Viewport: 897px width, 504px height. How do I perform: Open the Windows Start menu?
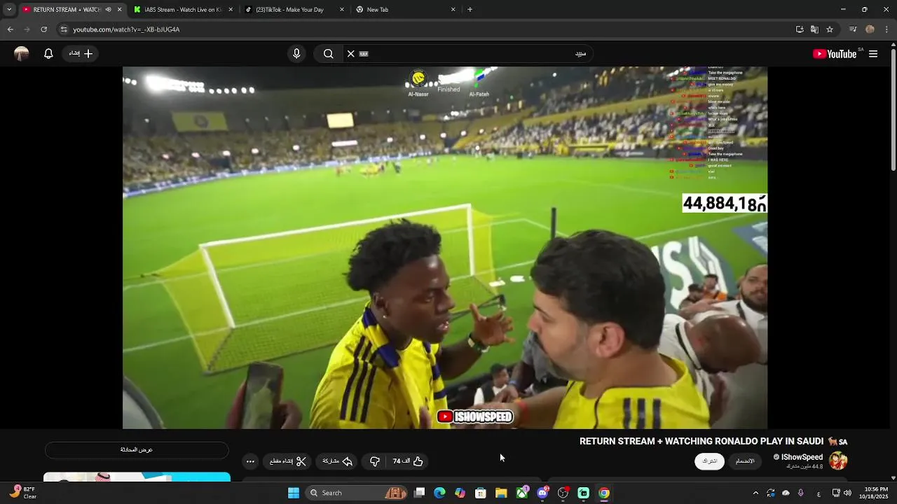tap(294, 493)
